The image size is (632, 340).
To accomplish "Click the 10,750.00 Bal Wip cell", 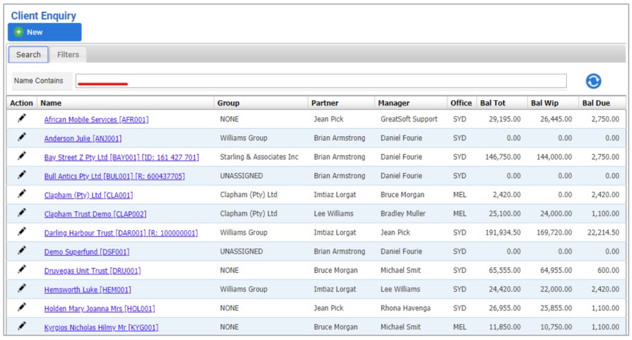I will pyautogui.click(x=556, y=327).
